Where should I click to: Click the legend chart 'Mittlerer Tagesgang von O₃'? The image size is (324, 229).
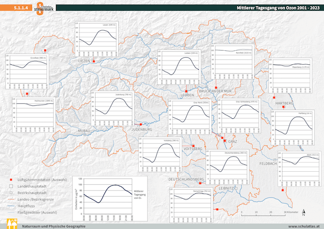coord(110,199)
